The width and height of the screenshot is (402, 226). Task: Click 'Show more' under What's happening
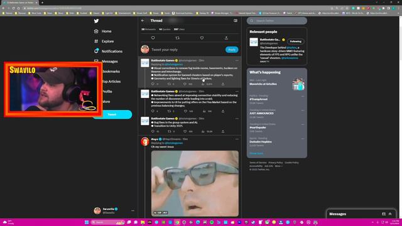tap(256, 153)
